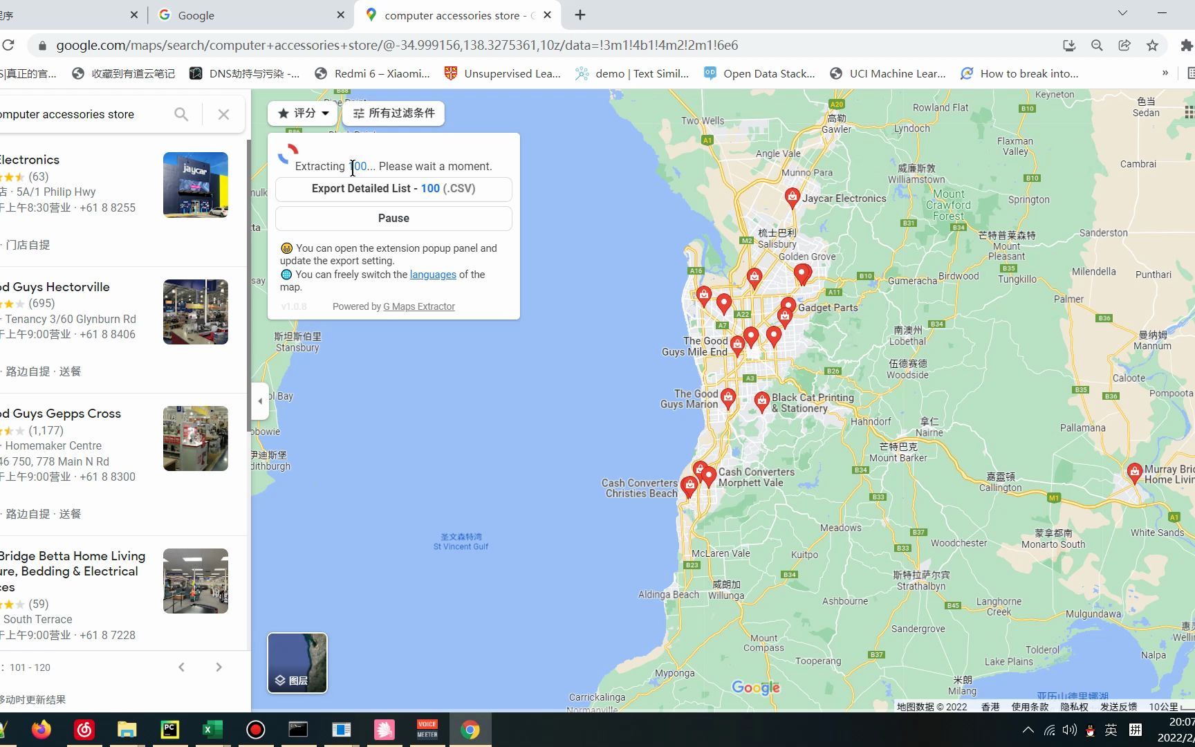Viewport: 1195px width, 747px height.
Task: Show hidden system tray icons
Action: (x=1028, y=730)
